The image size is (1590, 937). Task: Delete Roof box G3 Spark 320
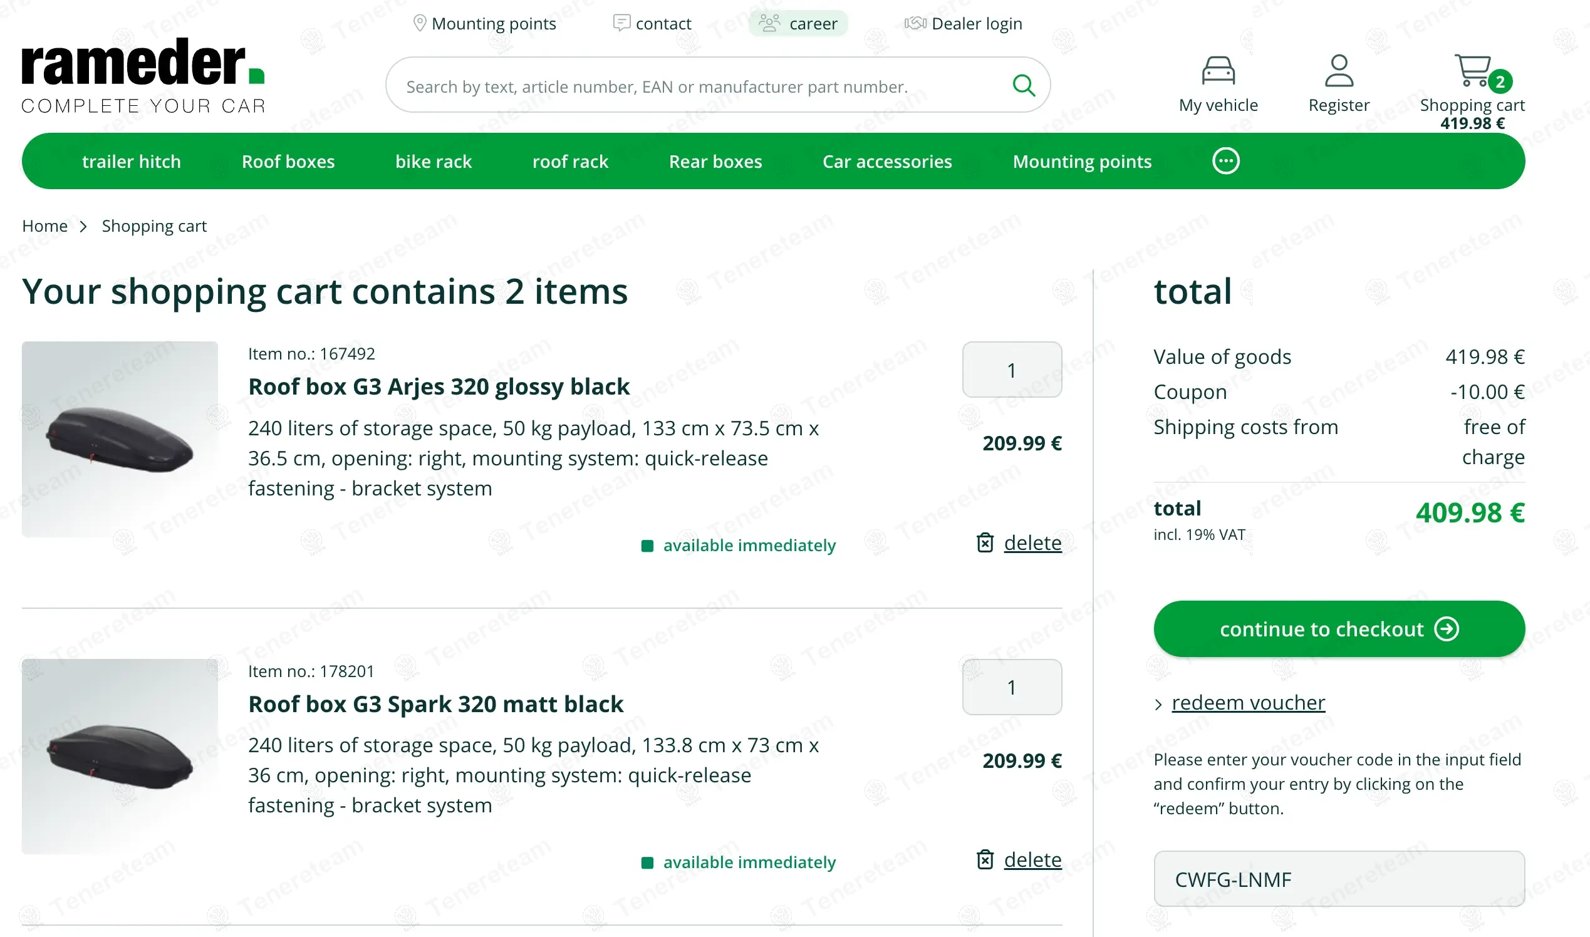point(1032,859)
